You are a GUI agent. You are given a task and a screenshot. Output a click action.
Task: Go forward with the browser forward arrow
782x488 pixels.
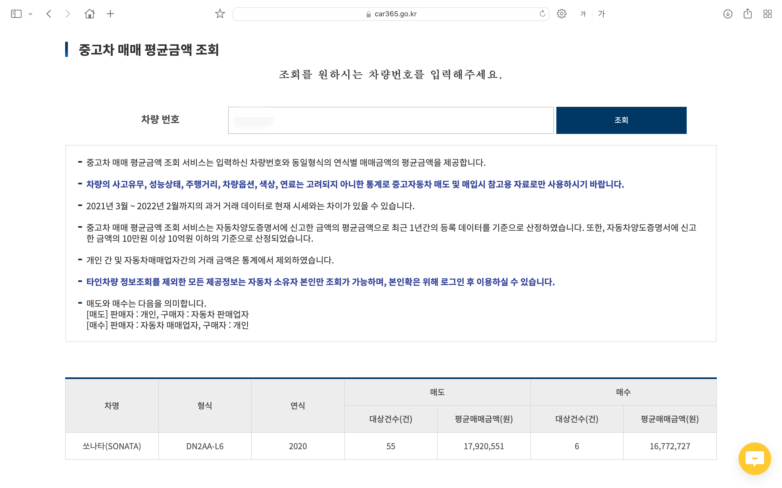tap(68, 14)
